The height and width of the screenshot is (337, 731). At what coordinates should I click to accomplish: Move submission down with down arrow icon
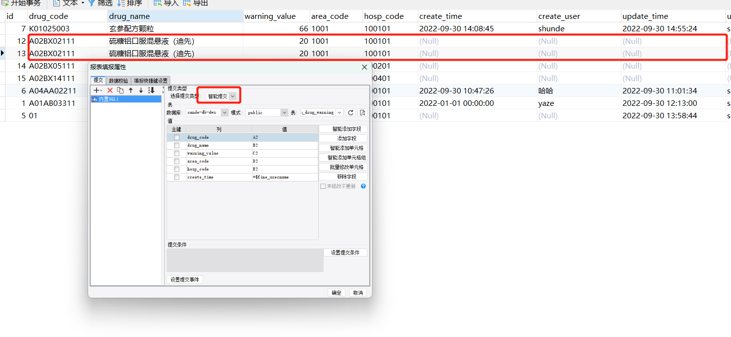pyautogui.click(x=141, y=90)
